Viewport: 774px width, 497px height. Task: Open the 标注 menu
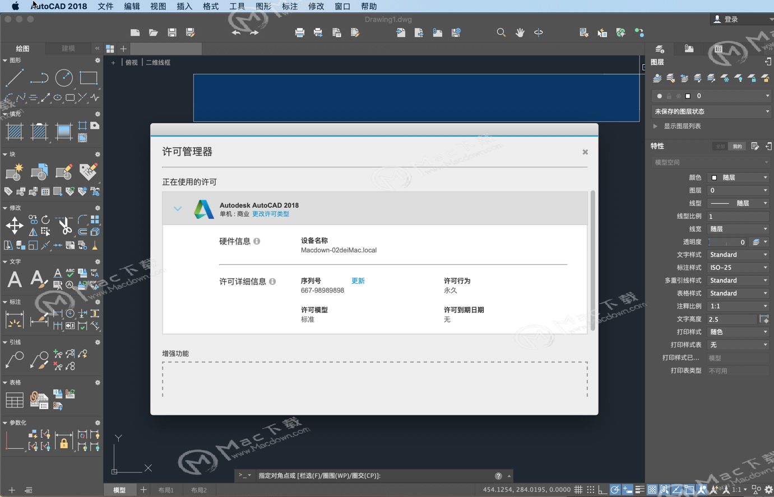point(290,6)
